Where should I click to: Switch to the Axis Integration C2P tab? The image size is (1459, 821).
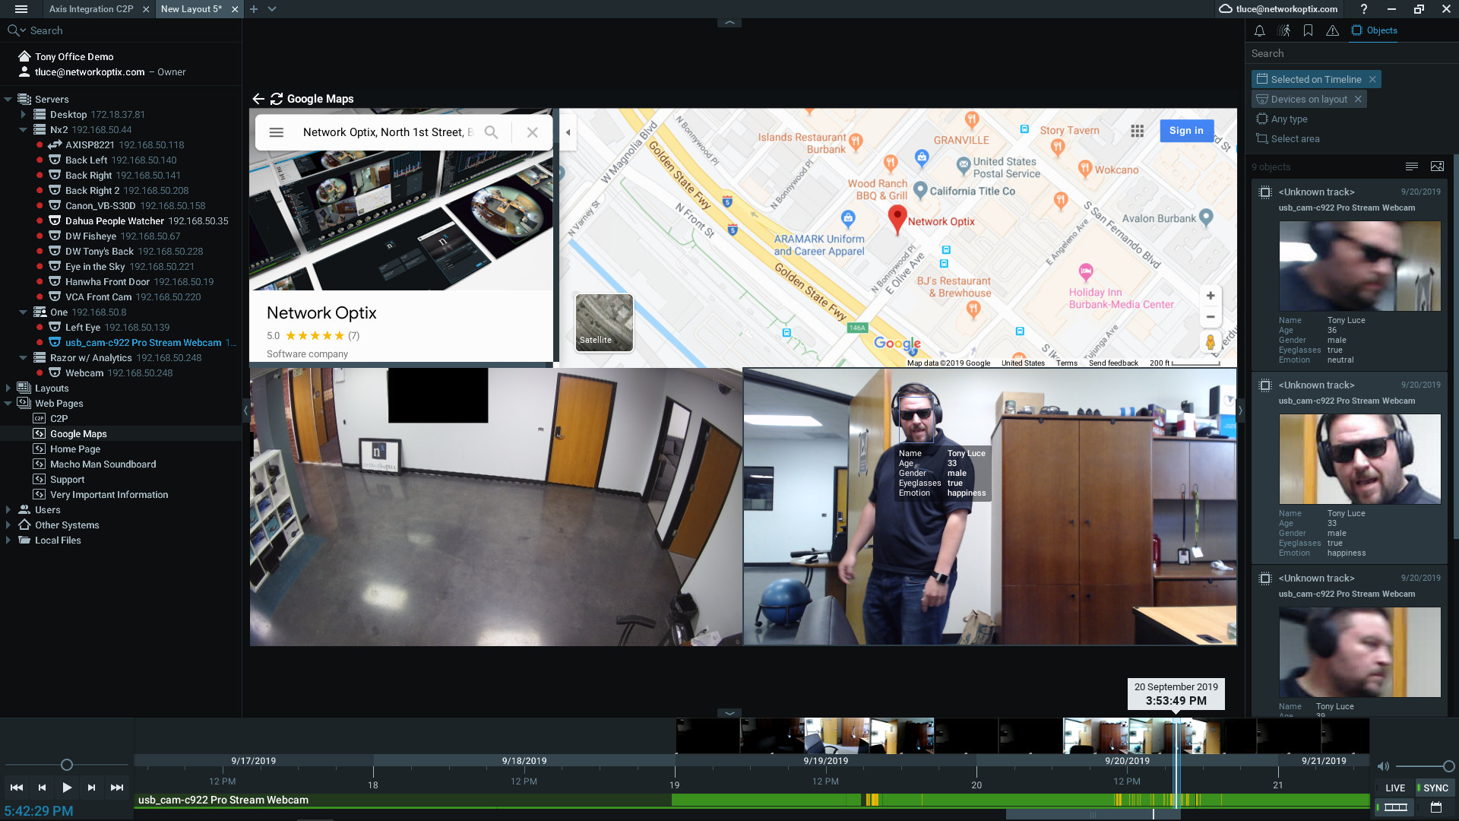coord(91,9)
